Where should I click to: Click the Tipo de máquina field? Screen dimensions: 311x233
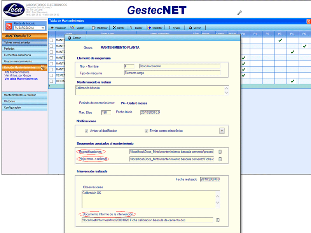coord(172,73)
